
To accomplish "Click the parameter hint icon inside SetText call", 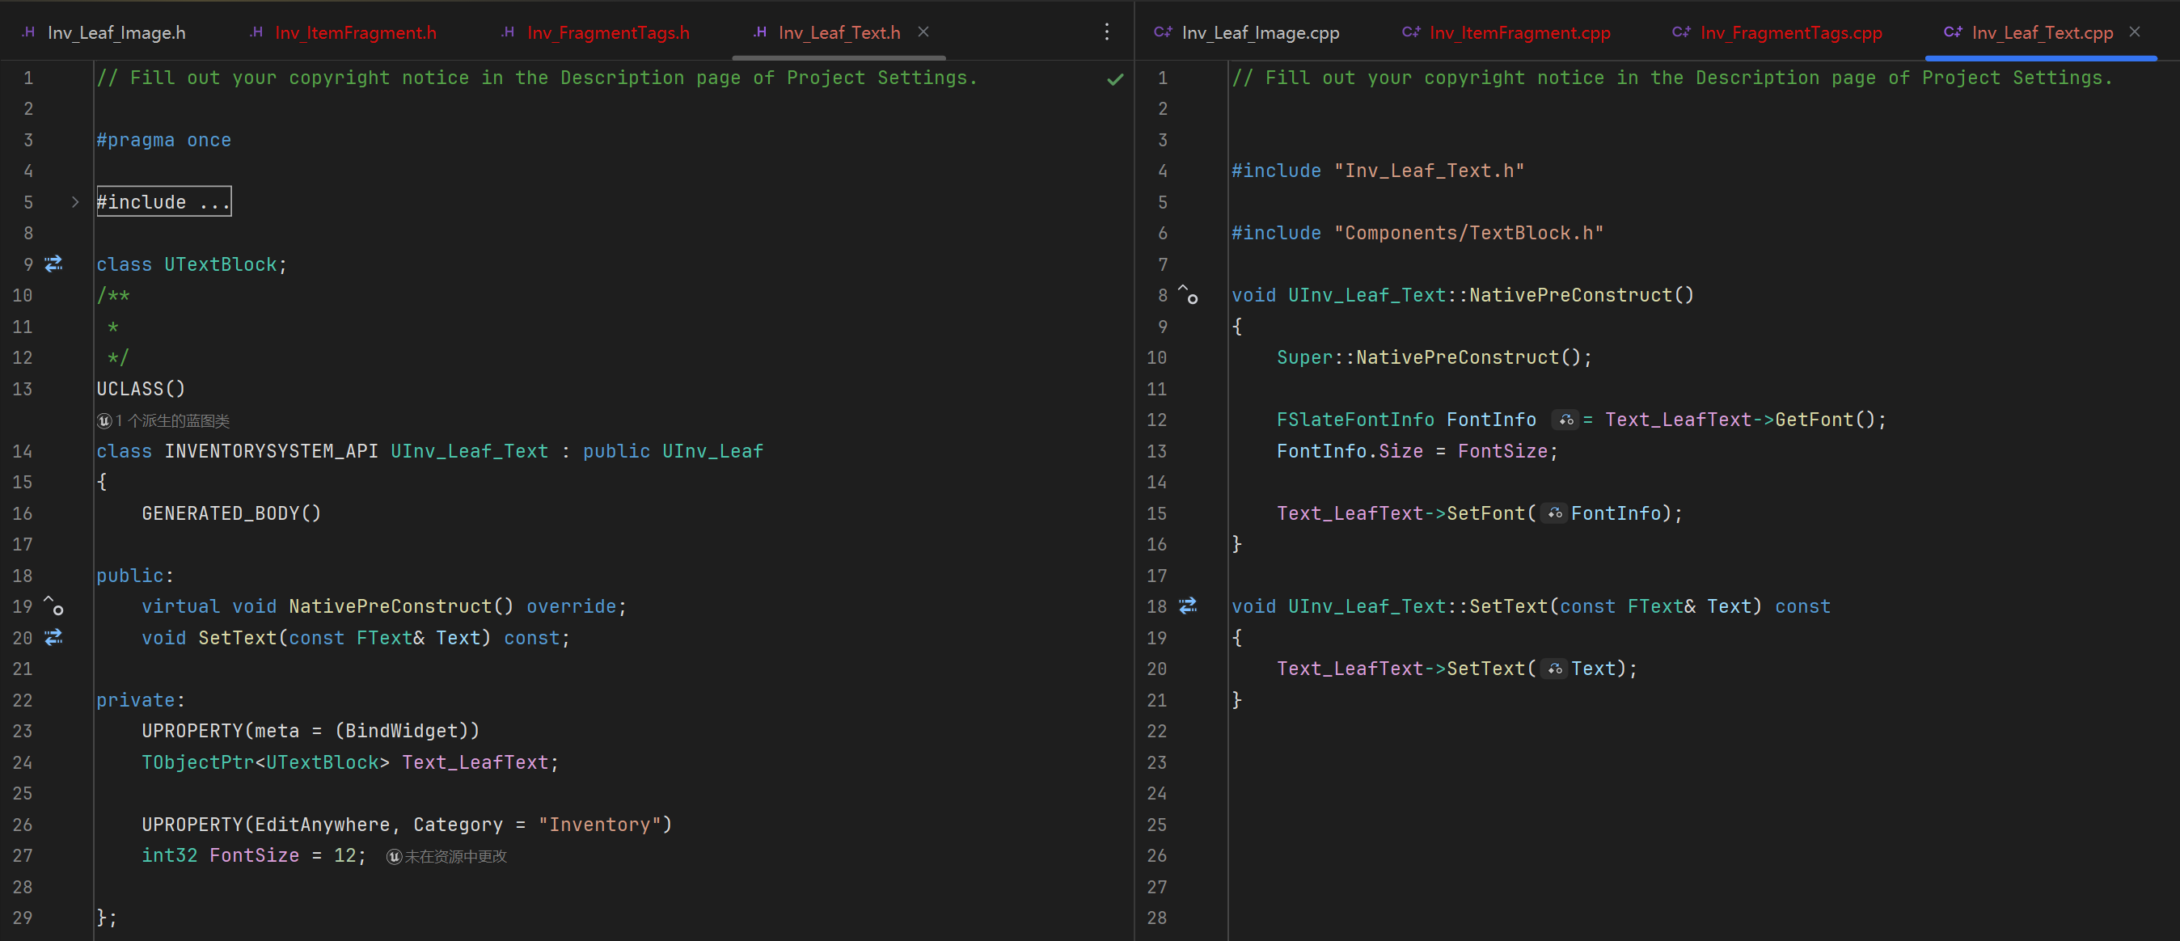I will coord(1555,669).
